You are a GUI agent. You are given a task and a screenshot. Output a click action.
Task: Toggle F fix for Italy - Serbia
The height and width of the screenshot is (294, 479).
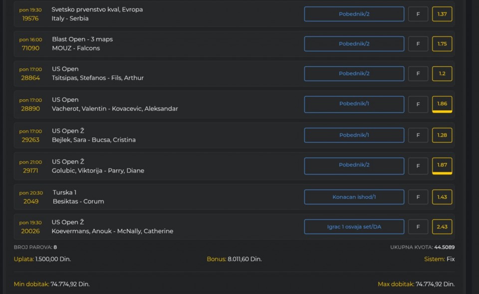tap(418, 14)
